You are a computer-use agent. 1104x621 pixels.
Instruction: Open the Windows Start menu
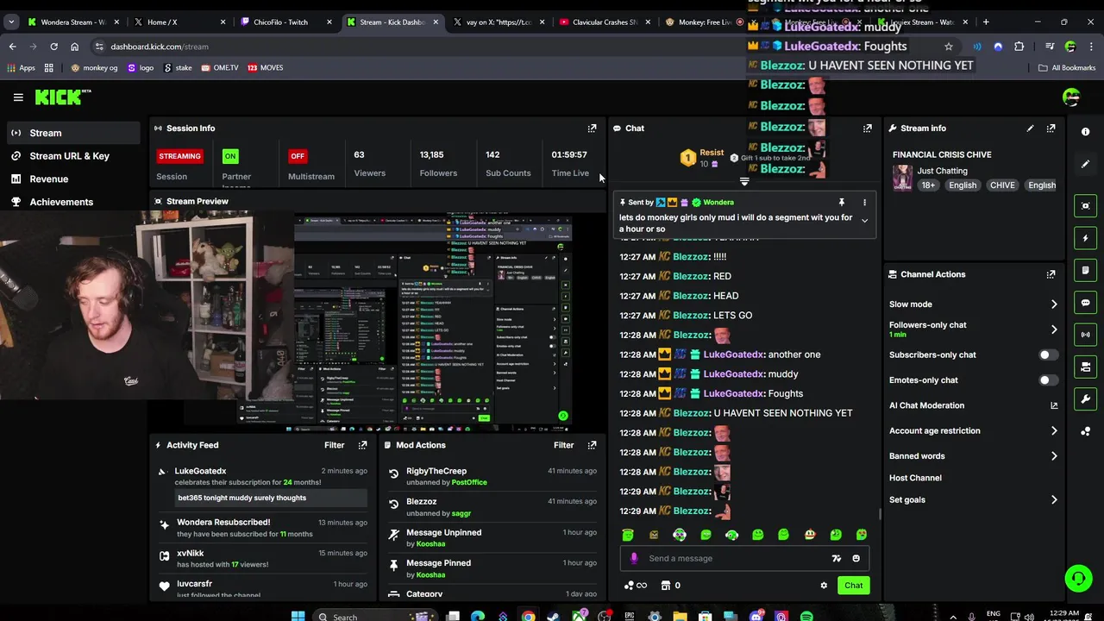coord(298,616)
